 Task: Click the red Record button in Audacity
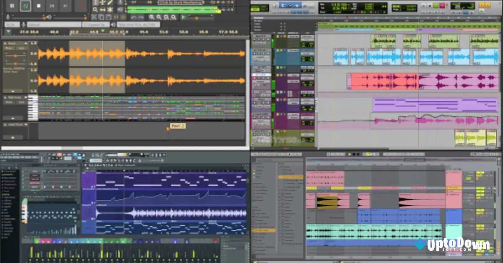tap(80, 6)
